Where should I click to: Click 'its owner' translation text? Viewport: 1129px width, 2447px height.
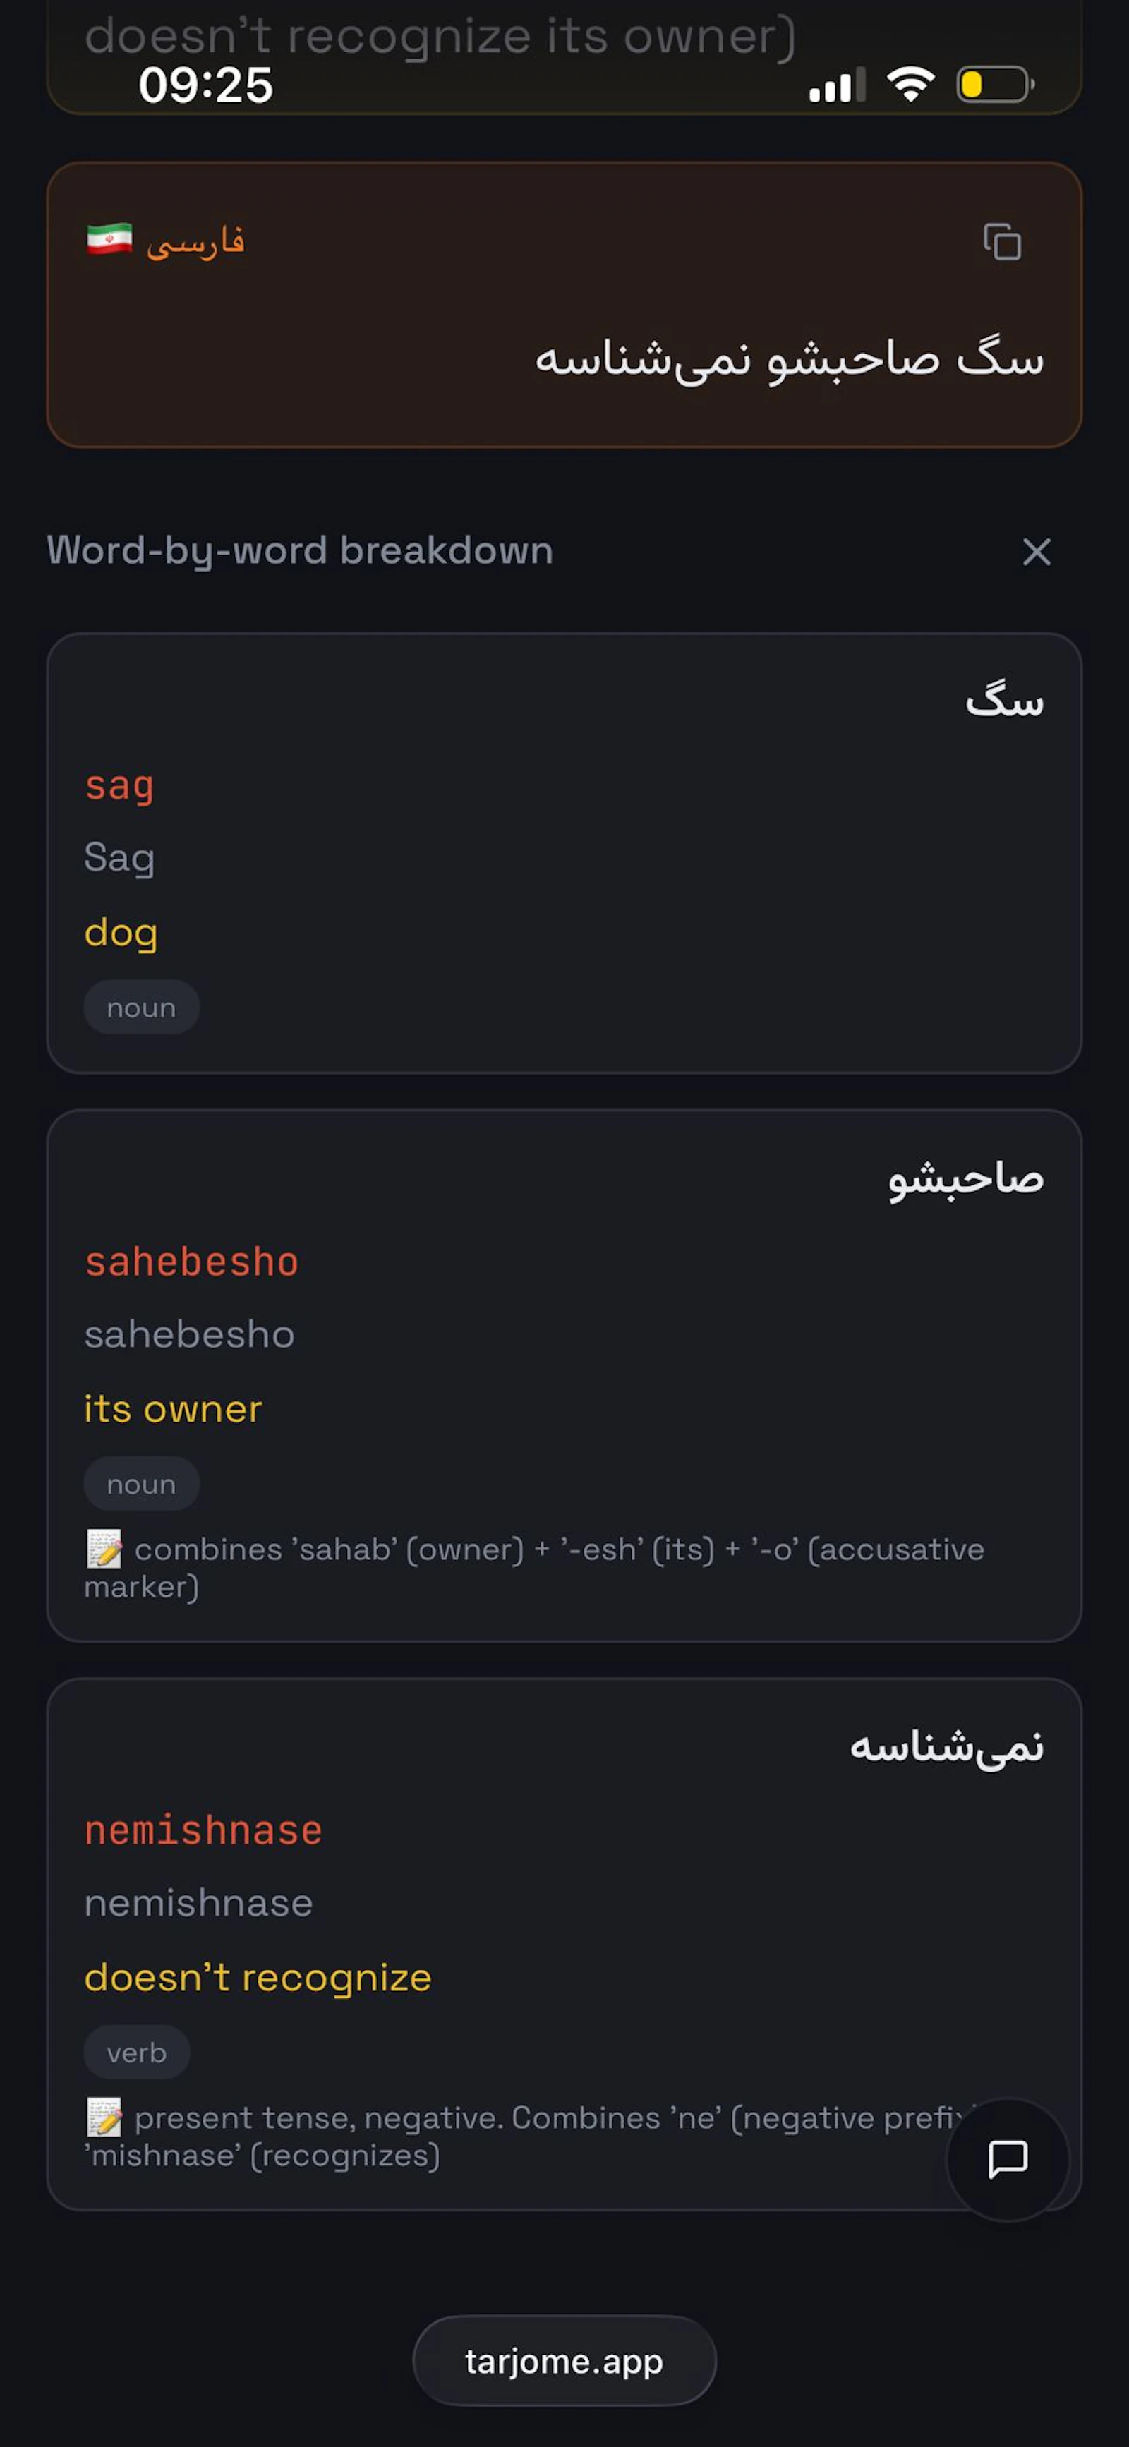pyautogui.click(x=173, y=1410)
